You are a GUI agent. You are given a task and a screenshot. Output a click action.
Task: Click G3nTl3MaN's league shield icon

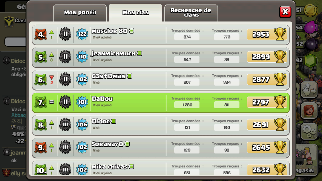coord(65,79)
